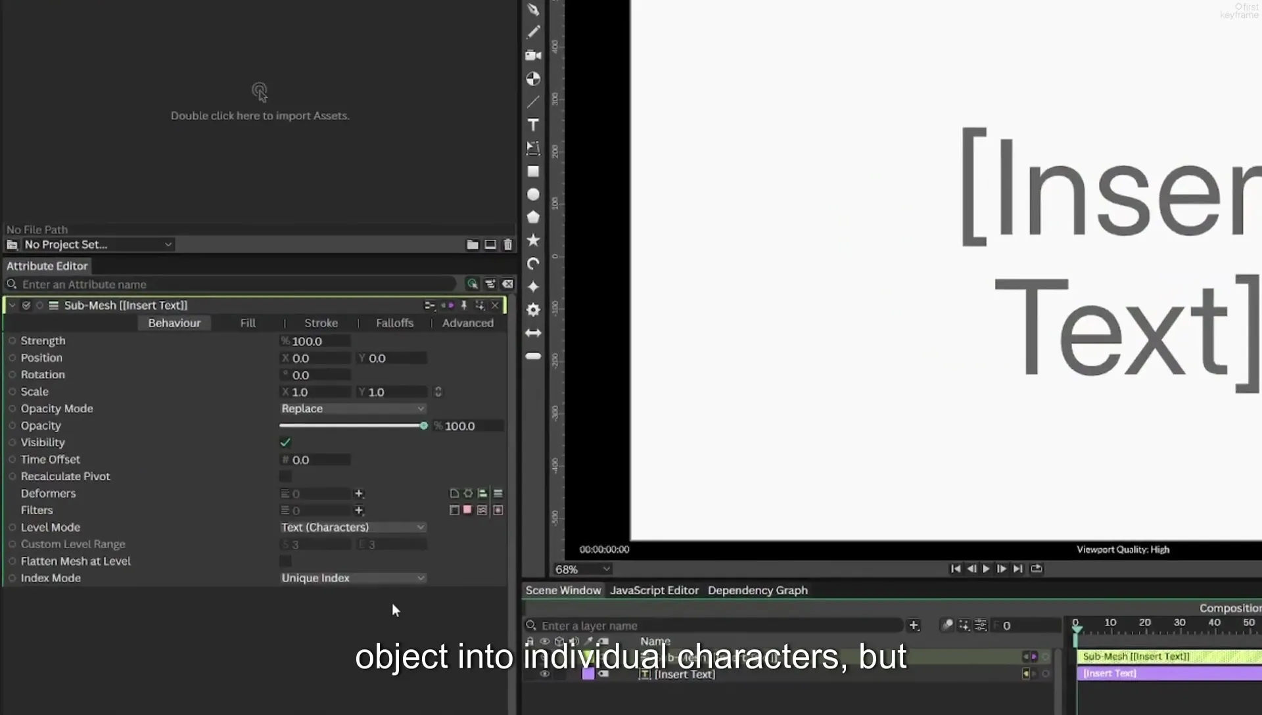Open the Index Mode dropdown

coord(353,578)
